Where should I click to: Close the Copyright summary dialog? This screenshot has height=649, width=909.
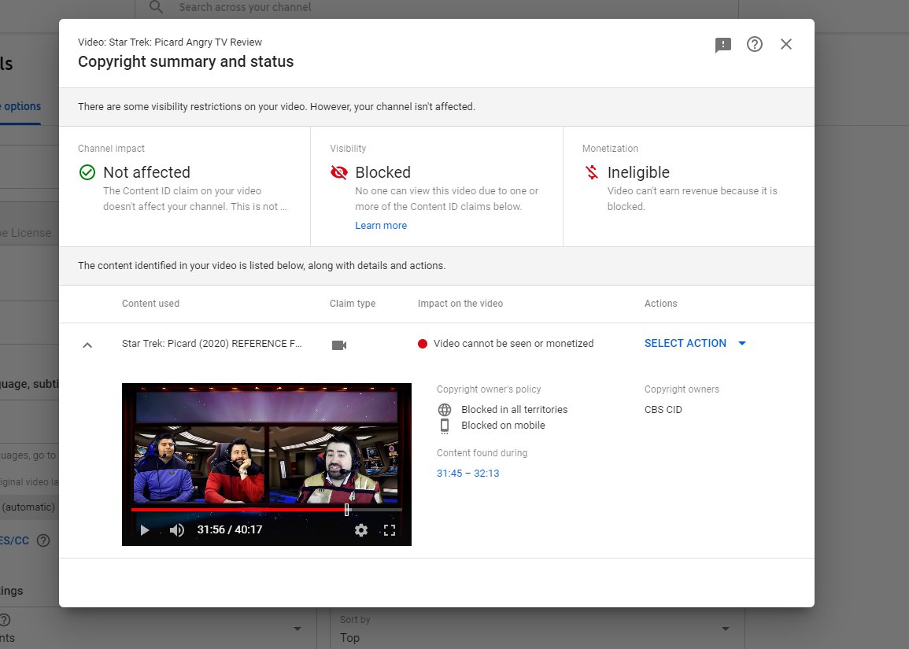pos(786,44)
